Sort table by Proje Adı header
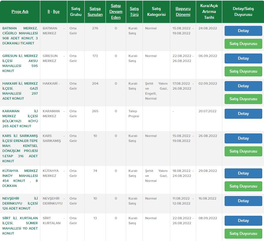The image size is (264, 241). [x=20, y=12]
